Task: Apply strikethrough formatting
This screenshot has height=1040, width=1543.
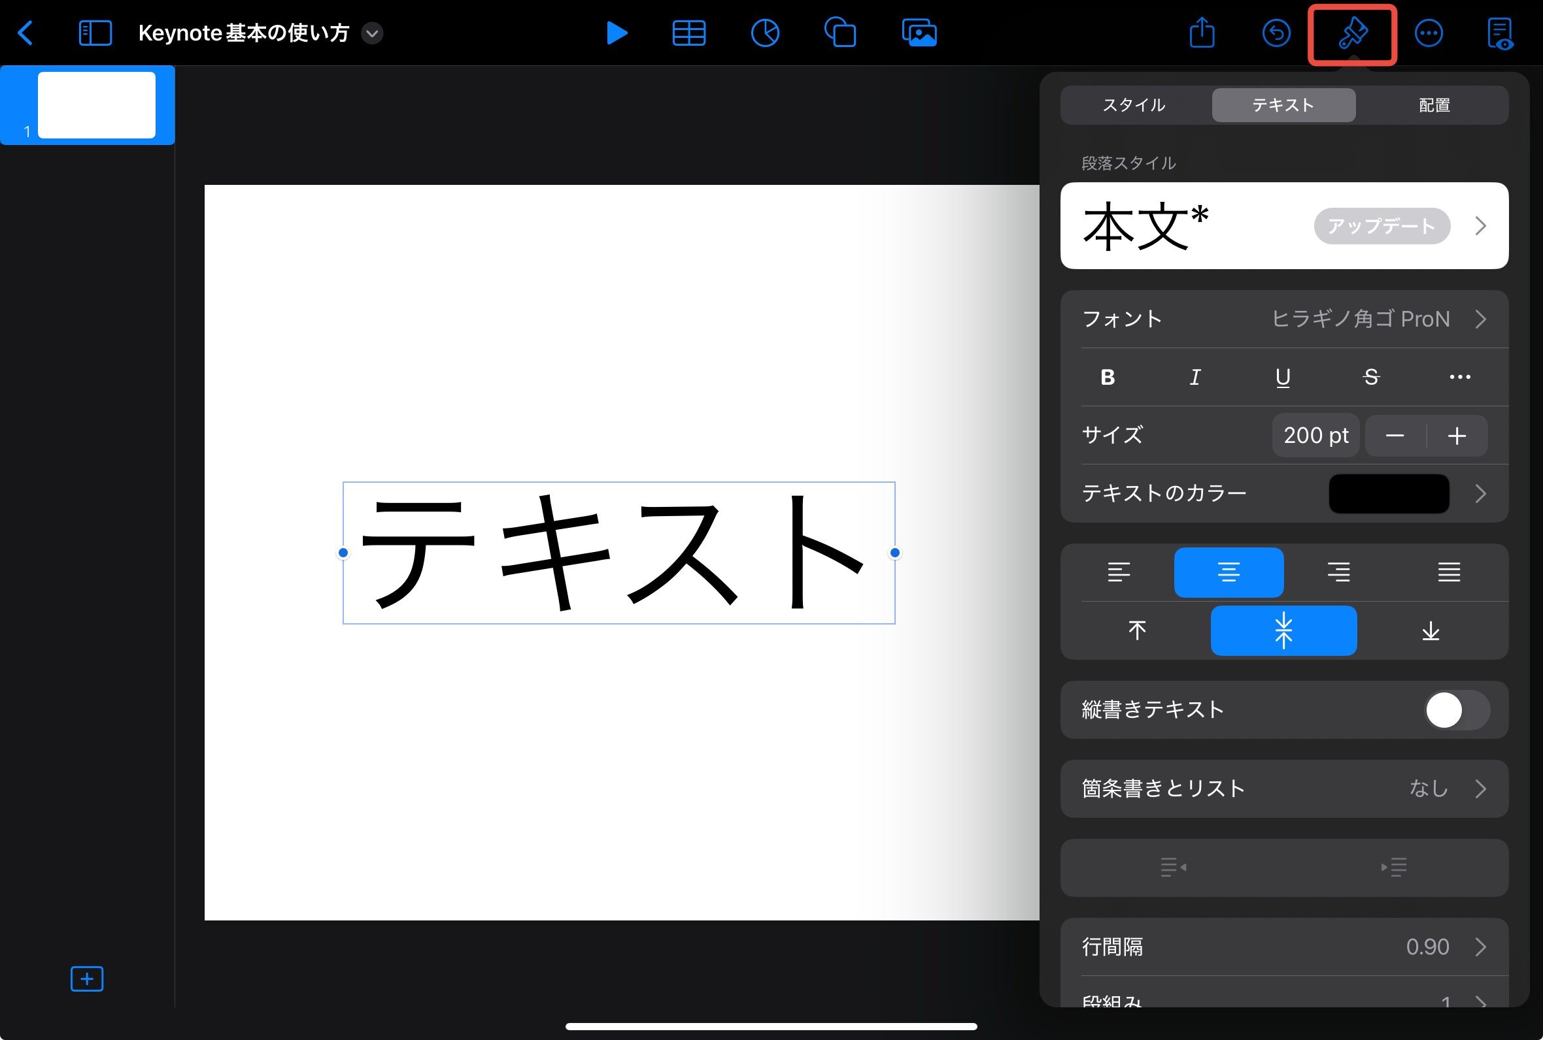Action: pos(1371,378)
